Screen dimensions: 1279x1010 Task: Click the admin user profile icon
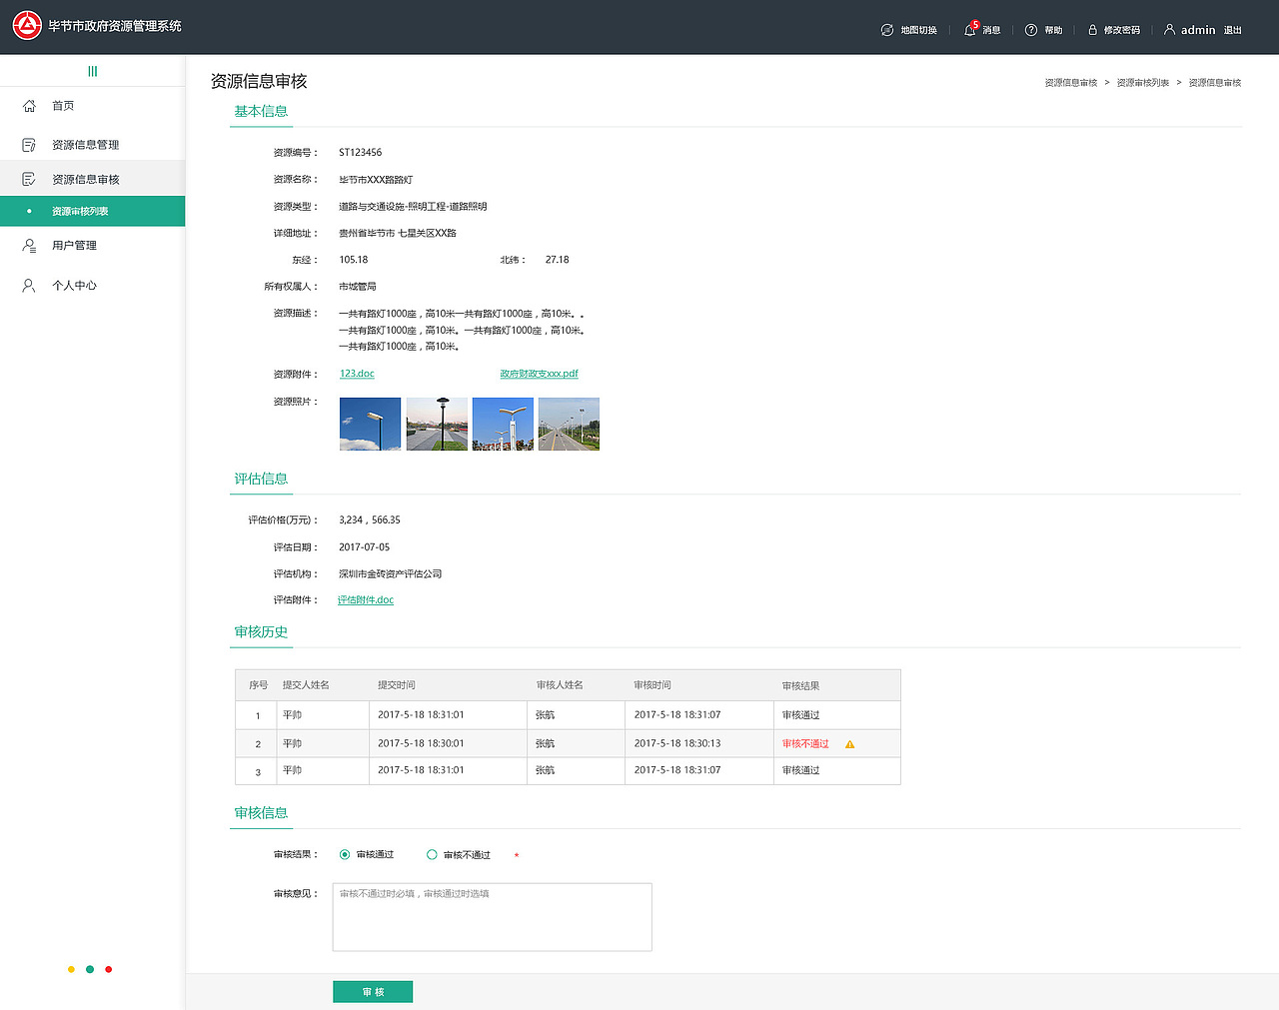click(1169, 29)
